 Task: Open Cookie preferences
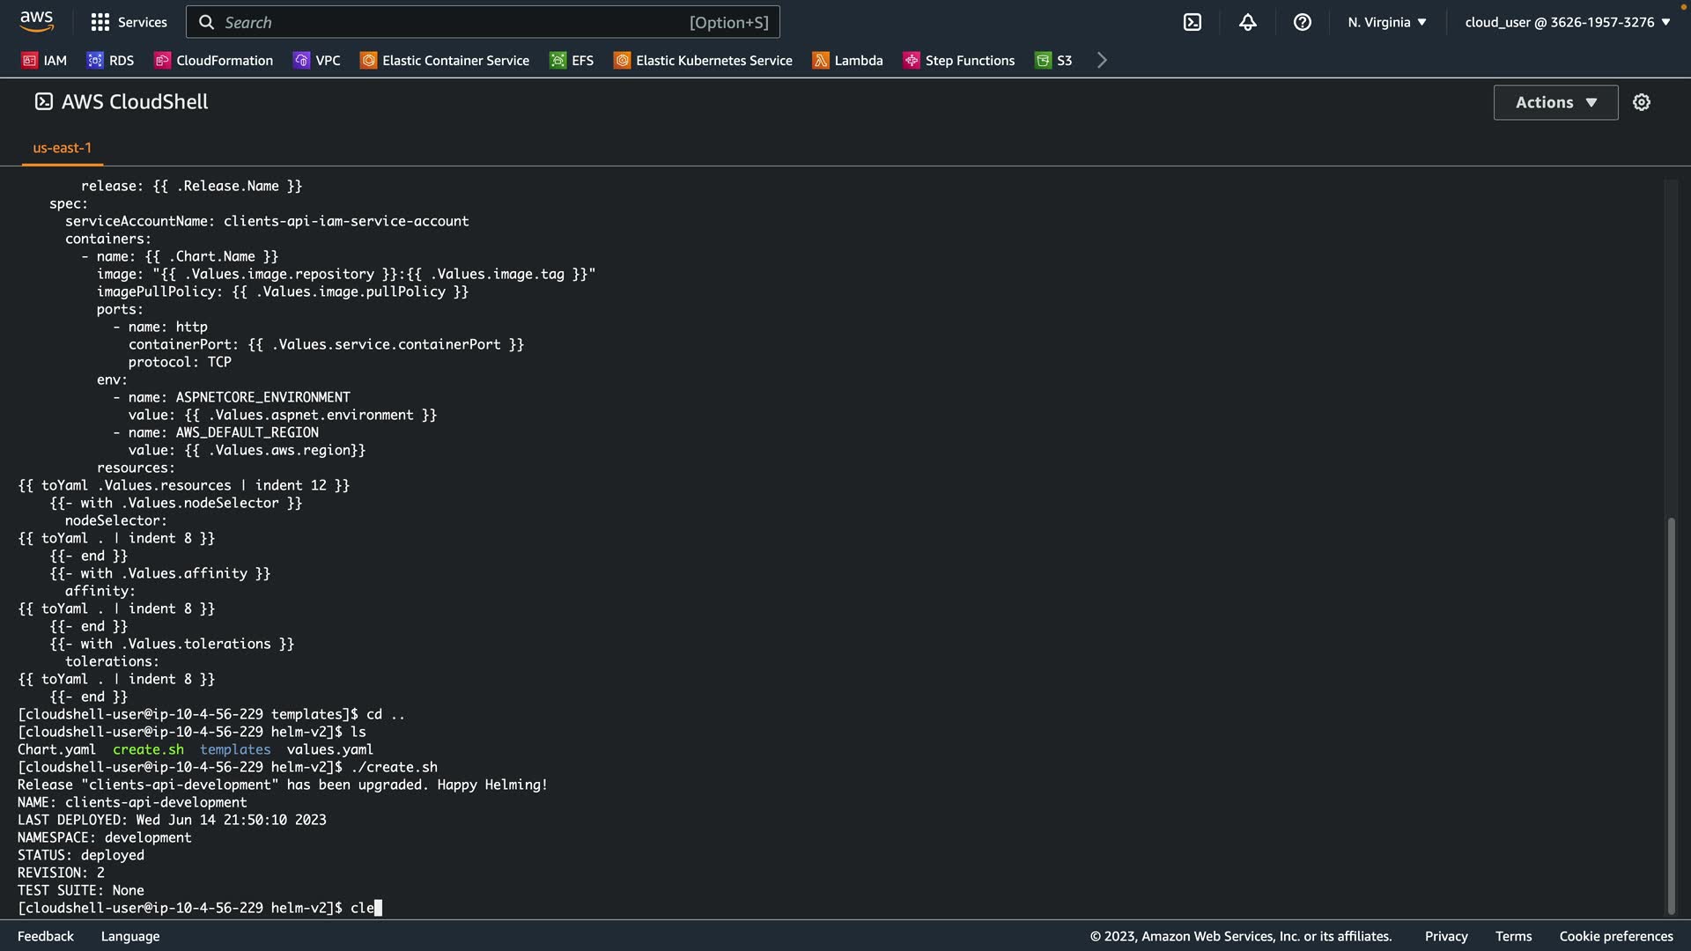click(x=1615, y=936)
